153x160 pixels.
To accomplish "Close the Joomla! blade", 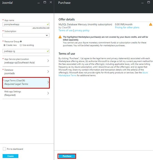I will click(x=51, y=2).
